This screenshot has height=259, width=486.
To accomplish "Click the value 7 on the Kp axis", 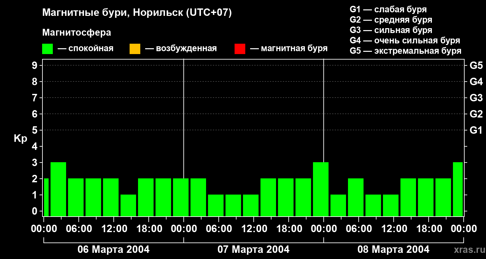I will point(35,98).
